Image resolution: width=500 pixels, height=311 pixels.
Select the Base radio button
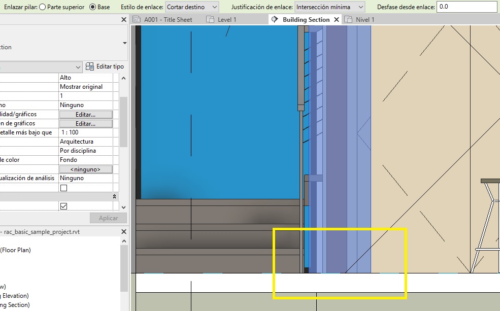click(92, 7)
